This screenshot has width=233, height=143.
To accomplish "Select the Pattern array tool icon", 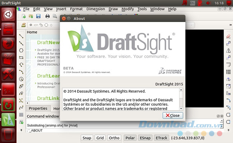I will coord(228,72).
